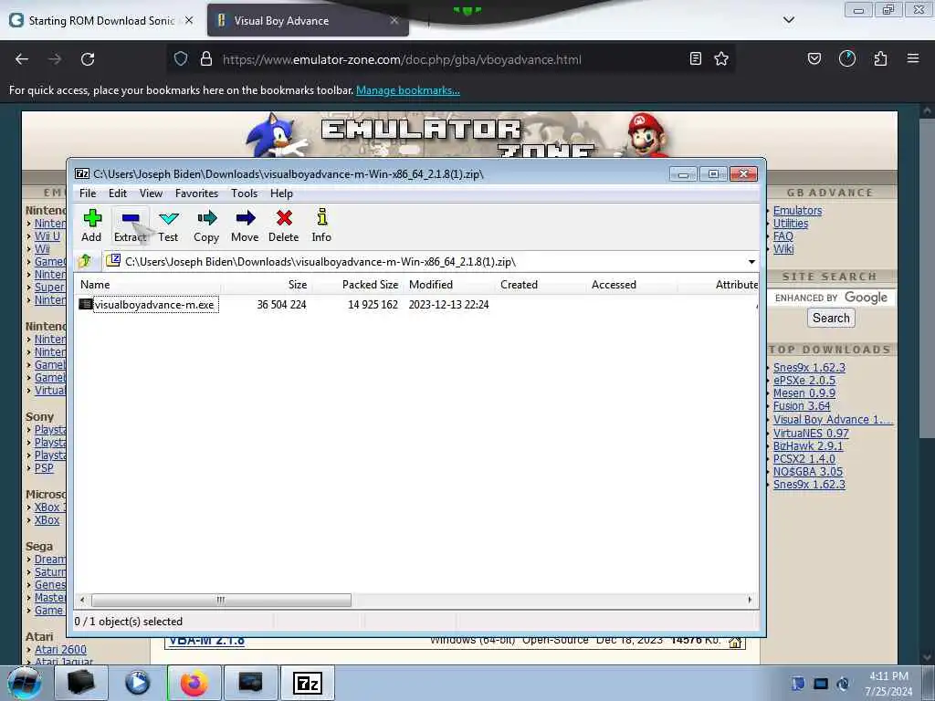
Task: Open the View menu
Action: point(151,194)
